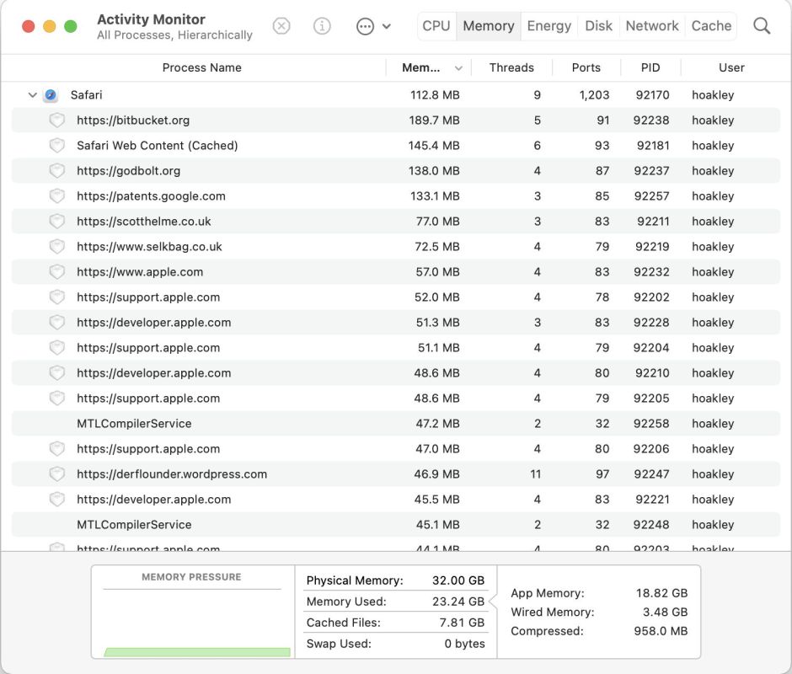792x674 pixels.
Task: Sort by the Process Name column header
Action: [201, 68]
